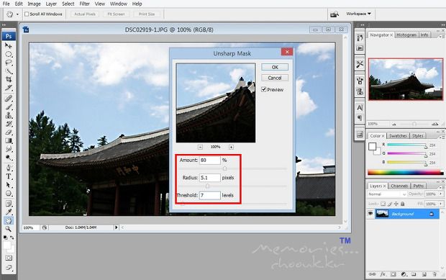
Task: Select the Gradient tool
Action: pos(9,140)
